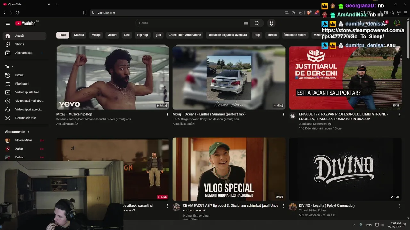Image resolution: width=410 pixels, height=230 pixels.
Task: Open the Justitiarul de Berceni video thumbnail
Action: pos(345,78)
